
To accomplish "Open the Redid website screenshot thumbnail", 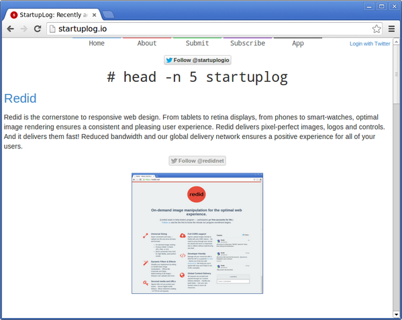I will pos(197,233).
